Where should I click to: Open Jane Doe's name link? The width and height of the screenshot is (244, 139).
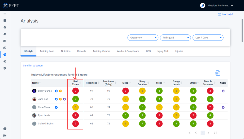tap(43, 99)
